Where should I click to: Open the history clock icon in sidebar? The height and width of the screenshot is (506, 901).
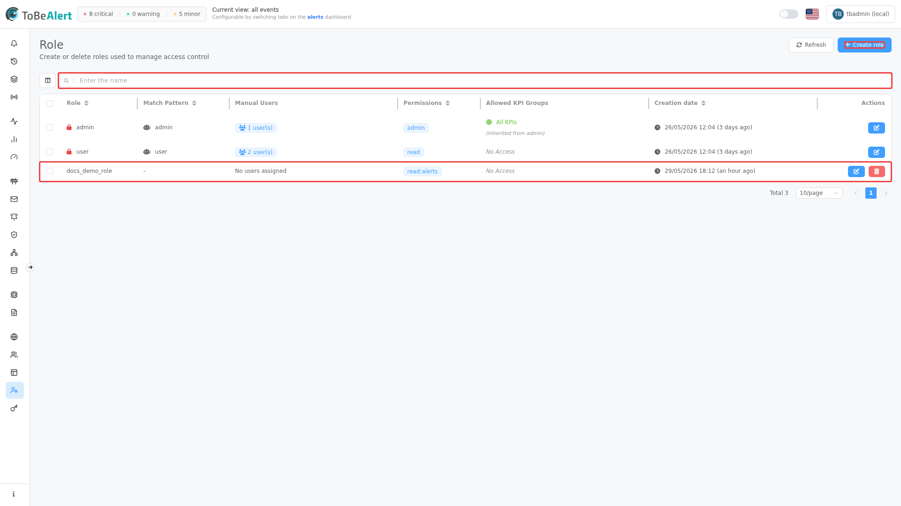click(x=14, y=61)
